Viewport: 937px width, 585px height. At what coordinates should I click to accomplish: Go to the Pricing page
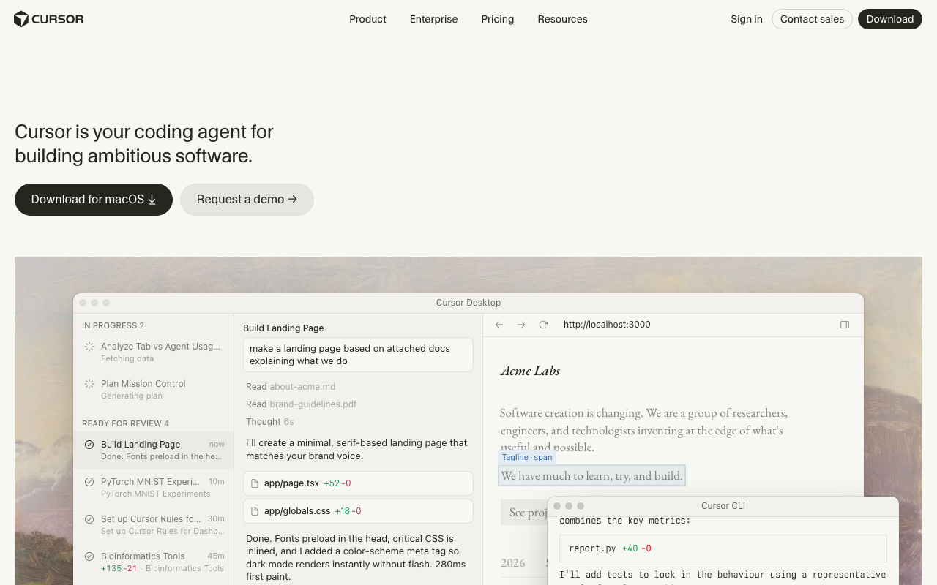point(498,19)
